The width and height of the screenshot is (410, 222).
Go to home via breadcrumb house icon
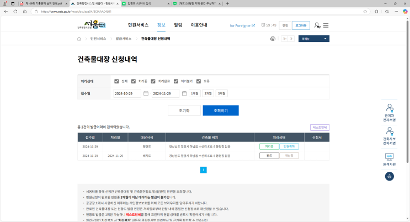tap(79, 39)
